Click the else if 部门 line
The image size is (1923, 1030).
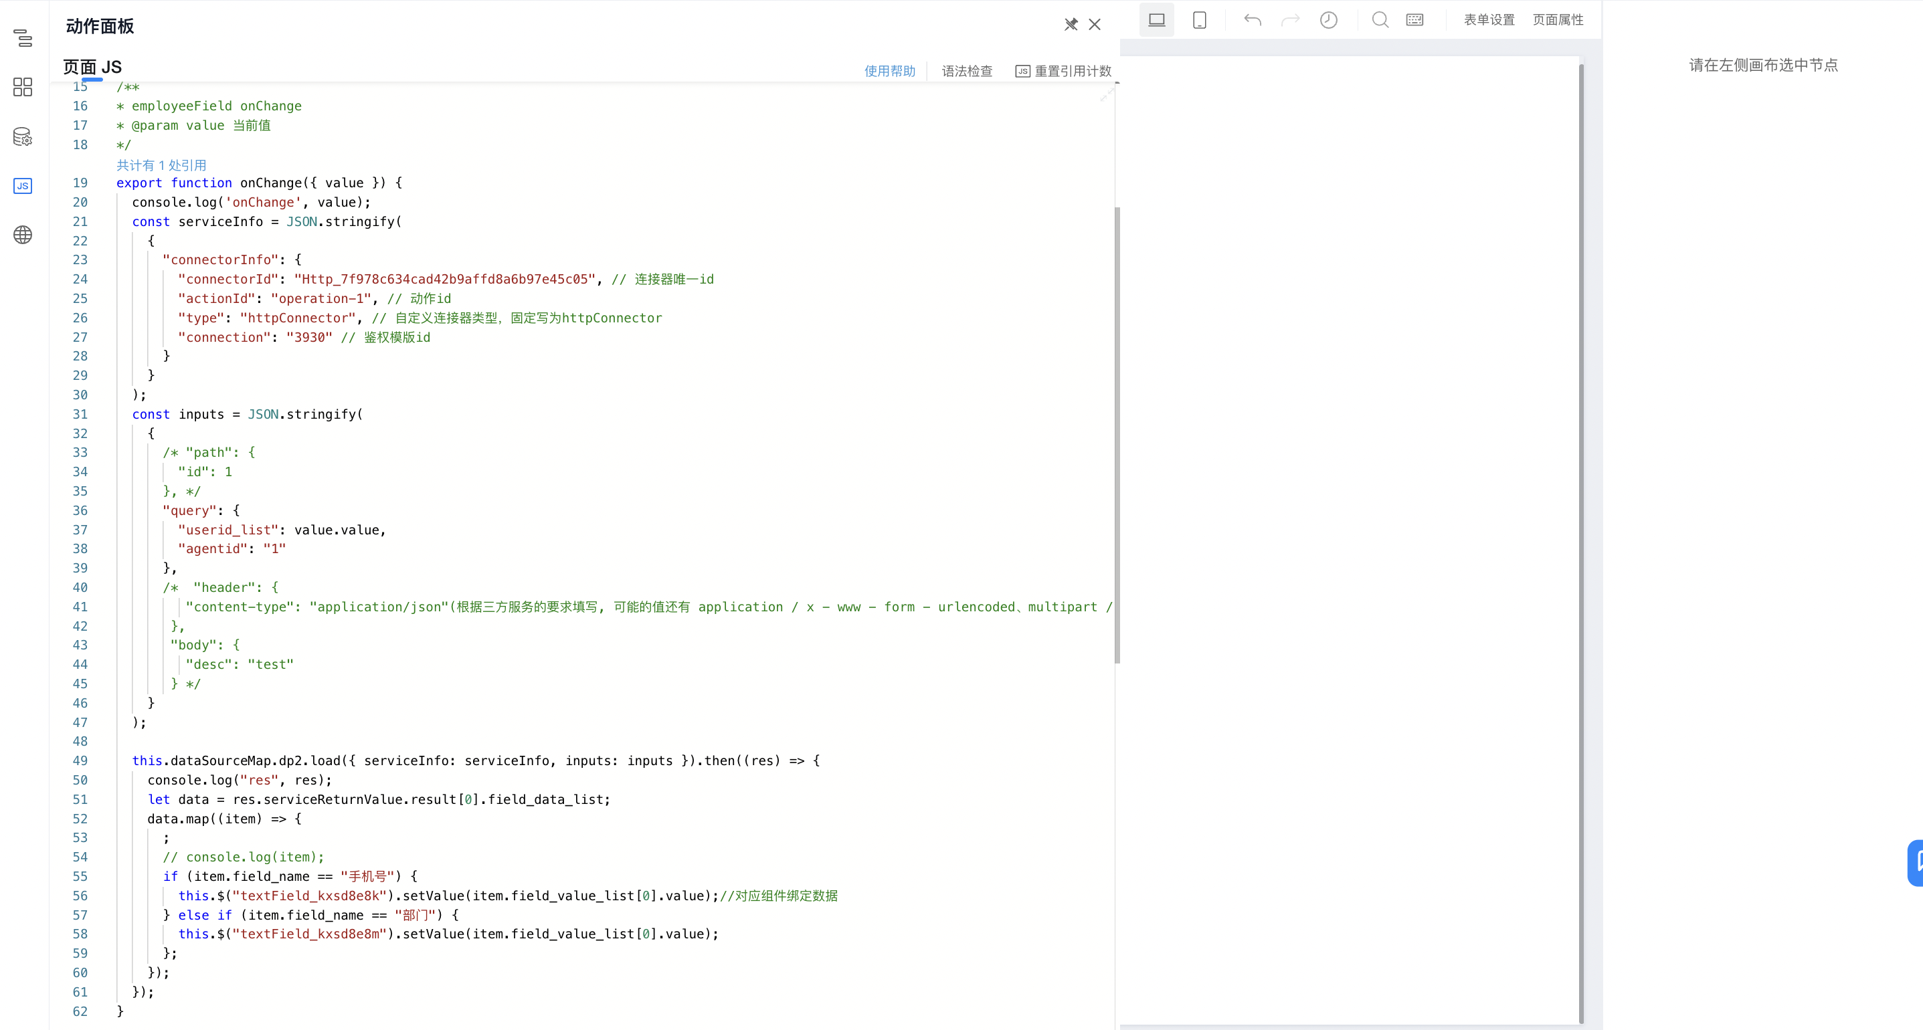tap(310, 915)
